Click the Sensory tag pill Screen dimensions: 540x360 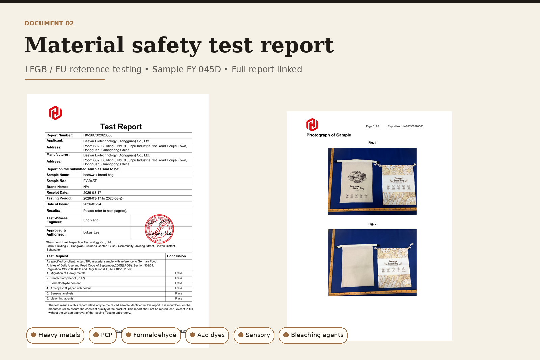[254, 335]
